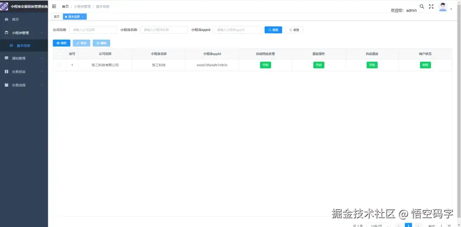Click pagination page number 1
The width and height of the screenshot is (461, 227).
coord(408,225)
